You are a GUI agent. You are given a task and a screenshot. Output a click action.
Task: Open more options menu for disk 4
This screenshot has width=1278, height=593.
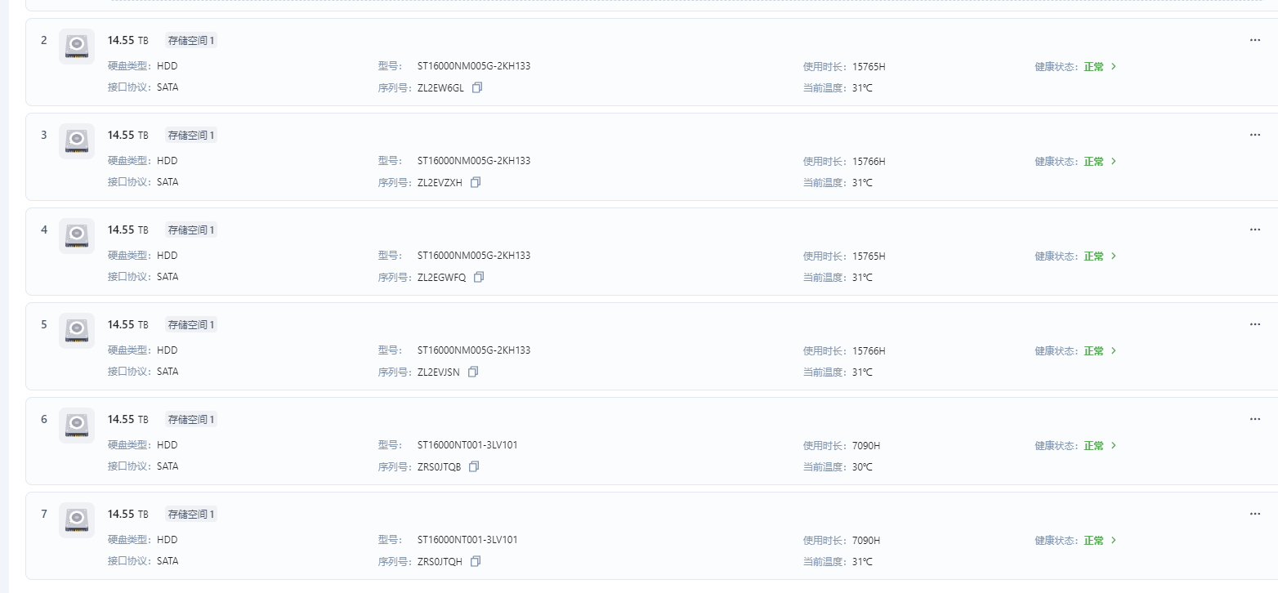[x=1255, y=230]
